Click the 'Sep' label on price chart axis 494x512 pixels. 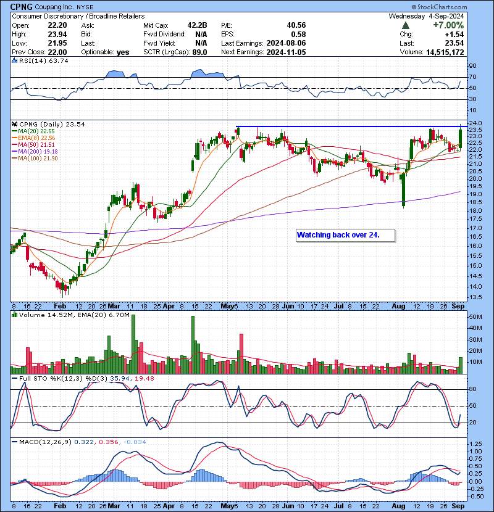[x=458, y=307]
